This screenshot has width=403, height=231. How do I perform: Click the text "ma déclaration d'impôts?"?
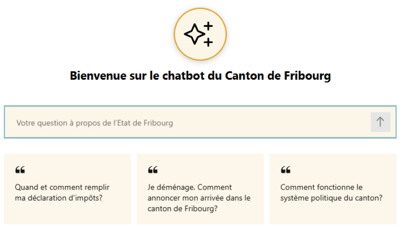click(x=59, y=198)
